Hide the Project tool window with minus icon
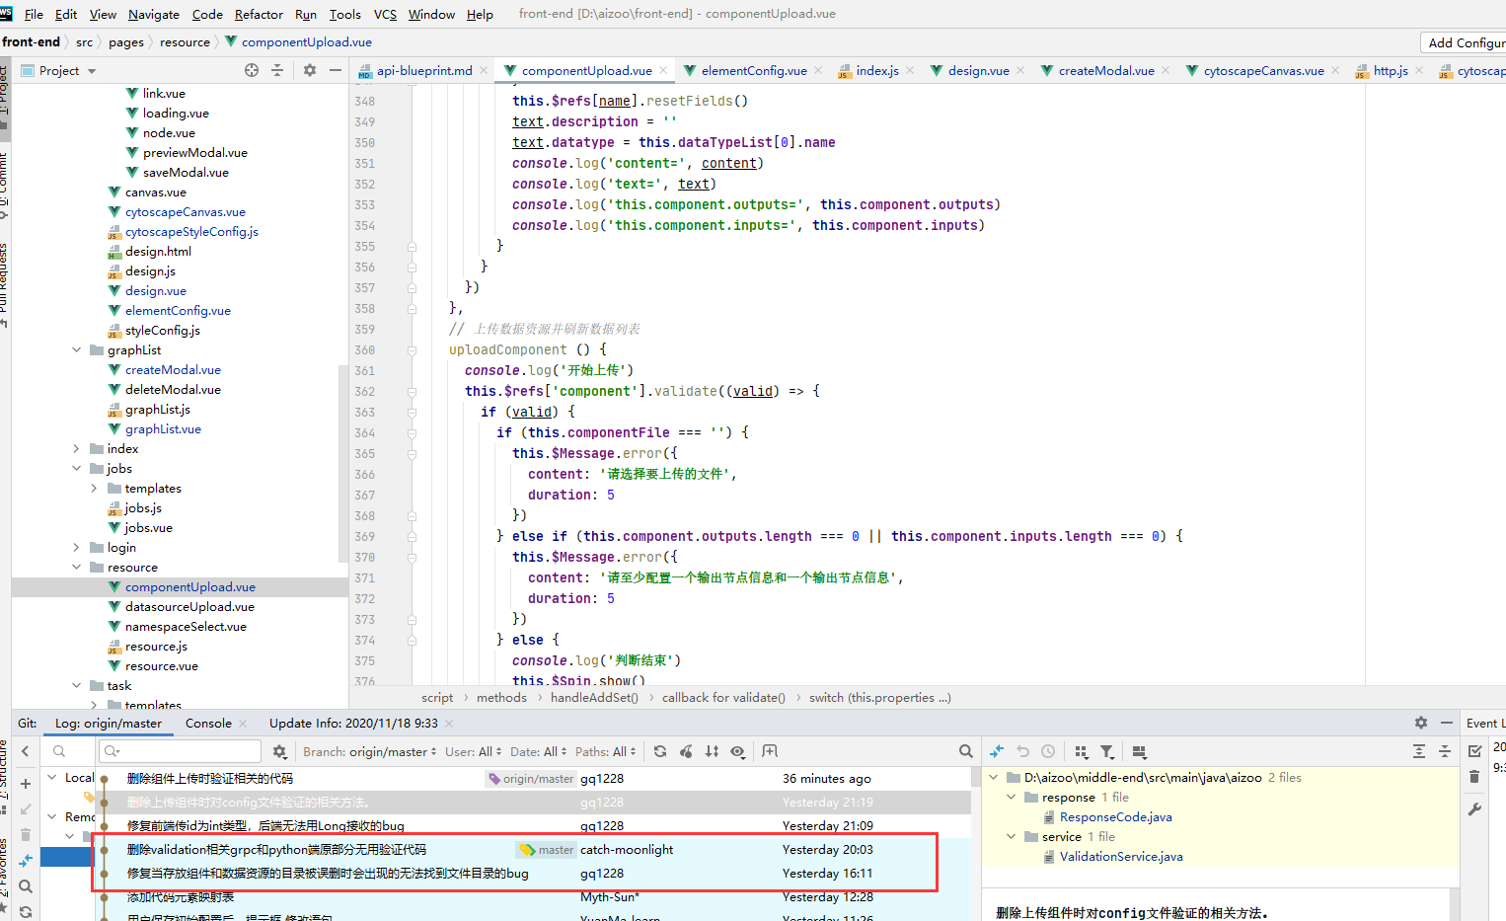This screenshot has height=921, width=1506. (336, 70)
